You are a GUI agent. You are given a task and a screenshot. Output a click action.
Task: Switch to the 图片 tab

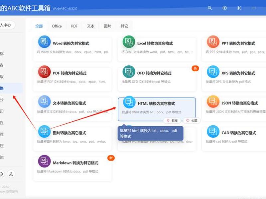pyautogui.click(x=107, y=26)
